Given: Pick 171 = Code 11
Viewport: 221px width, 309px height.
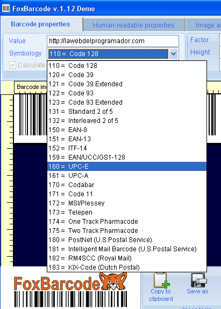Looking at the screenshot, I should click(127, 194).
